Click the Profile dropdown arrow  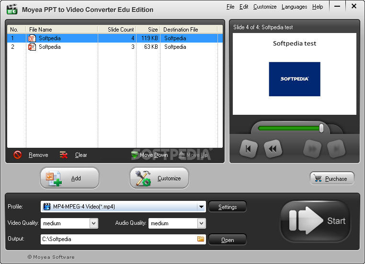pyautogui.click(x=201, y=207)
